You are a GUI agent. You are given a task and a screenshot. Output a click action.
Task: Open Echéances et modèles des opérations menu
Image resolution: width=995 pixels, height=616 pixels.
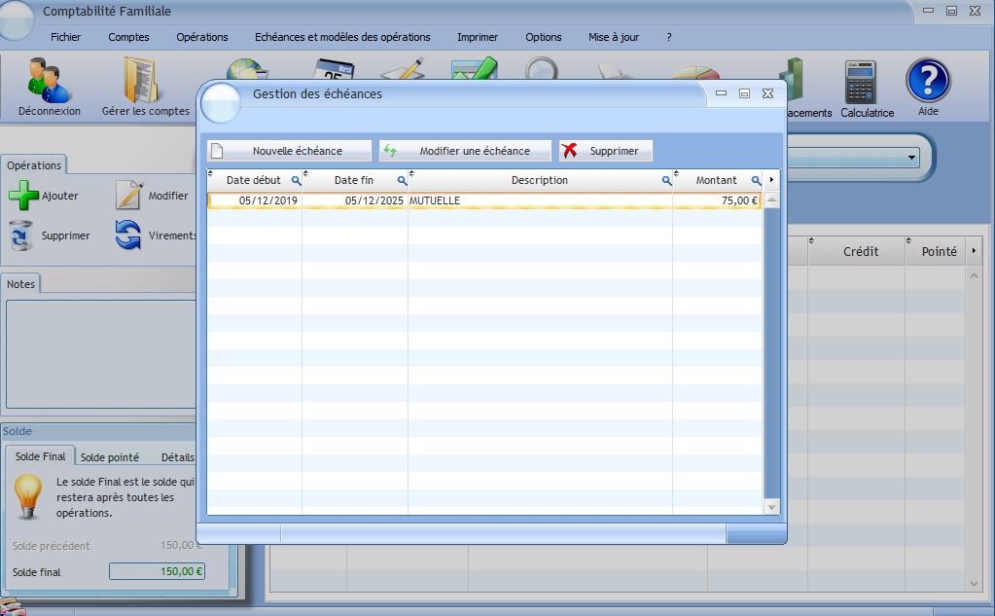(342, 37)
